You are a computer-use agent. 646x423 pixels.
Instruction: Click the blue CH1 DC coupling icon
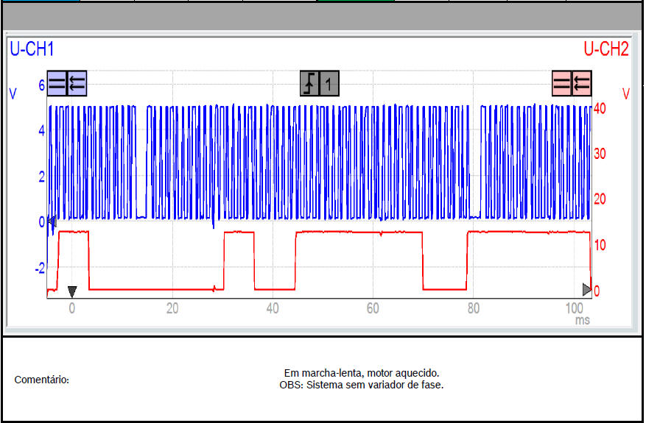click(x=57, y=84)
